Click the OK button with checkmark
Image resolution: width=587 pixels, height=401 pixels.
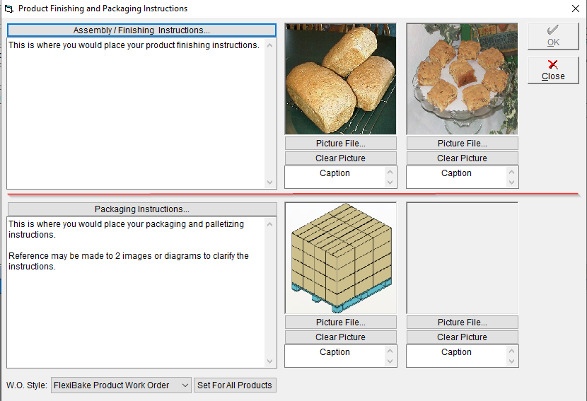(x=553, y=36)
